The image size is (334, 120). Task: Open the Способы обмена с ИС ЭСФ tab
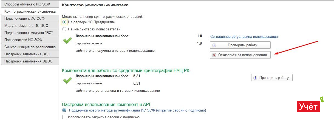(30, 4)
